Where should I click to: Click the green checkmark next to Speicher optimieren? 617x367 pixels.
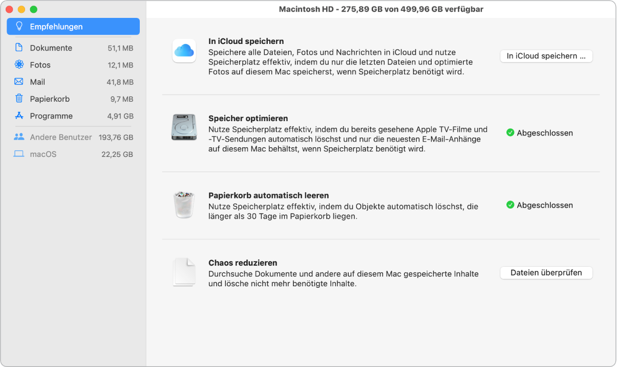(x=510, y=132)
